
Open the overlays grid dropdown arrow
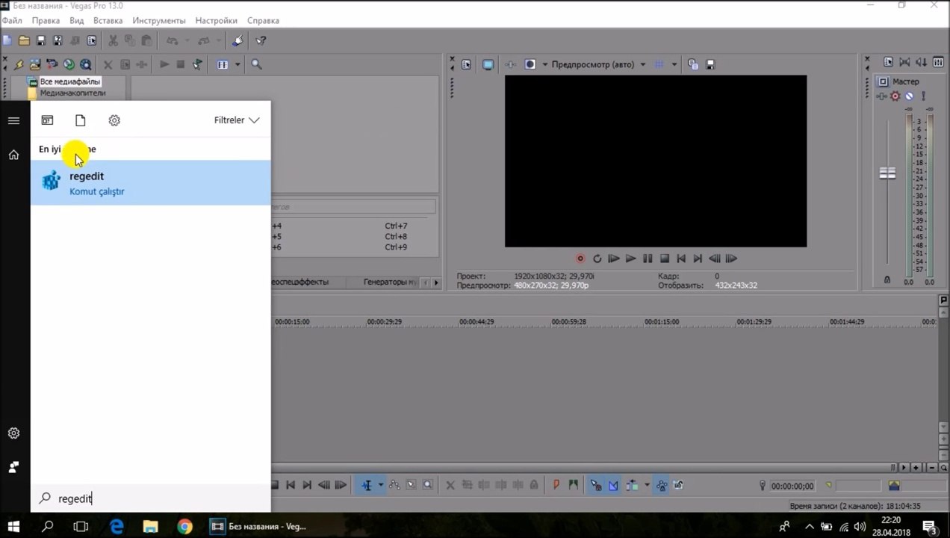(674, 65)
